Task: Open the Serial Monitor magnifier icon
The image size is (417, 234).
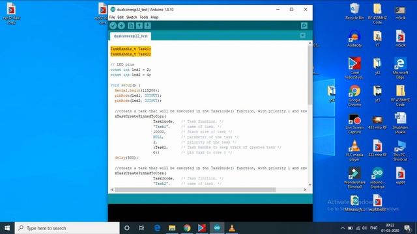Action: pyautogui.click(x=304, y=25)
